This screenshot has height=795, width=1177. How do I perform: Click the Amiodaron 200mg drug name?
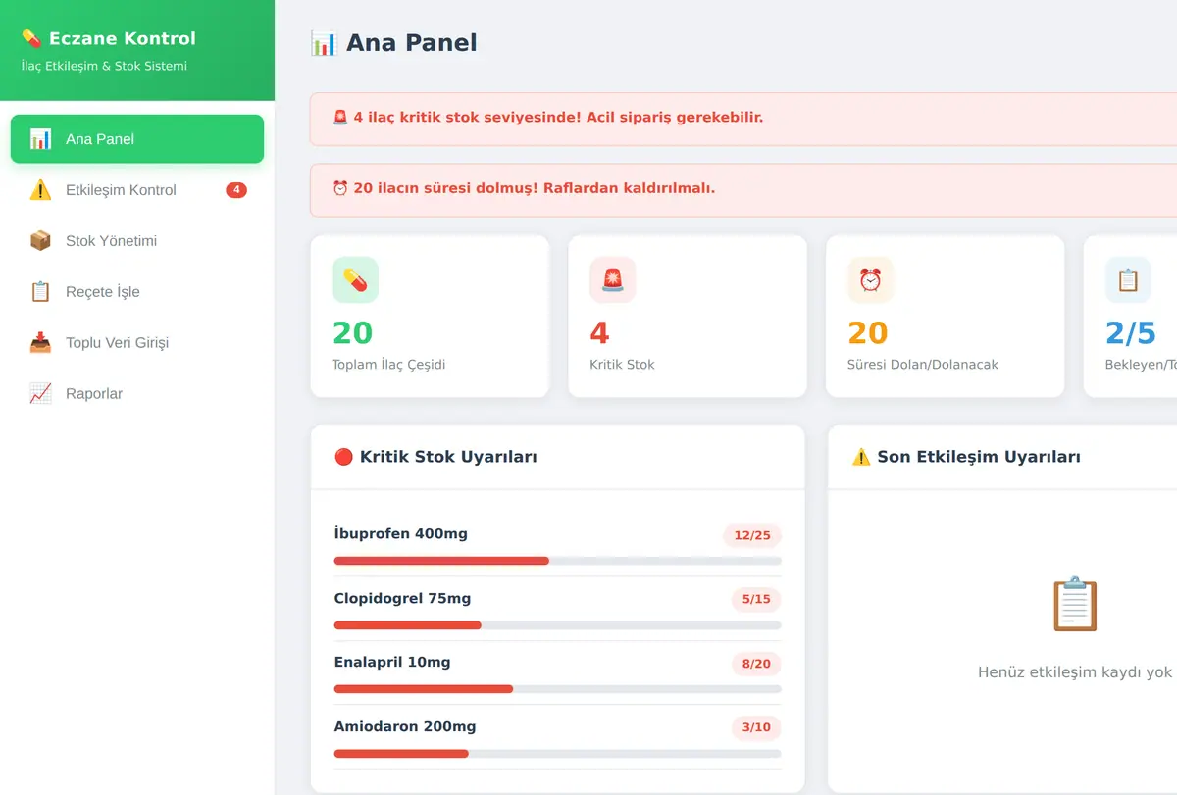pyautogui.click(x=405, y=726)
